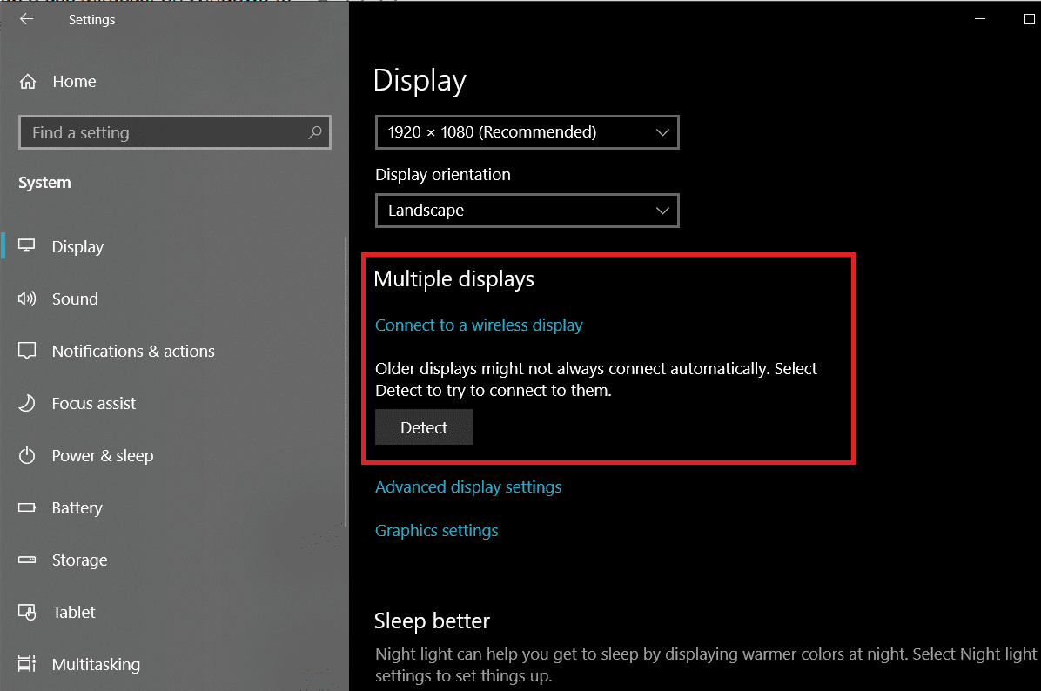
Task: Click the Notifications & actions icon
Action: [x=27, y=351]
